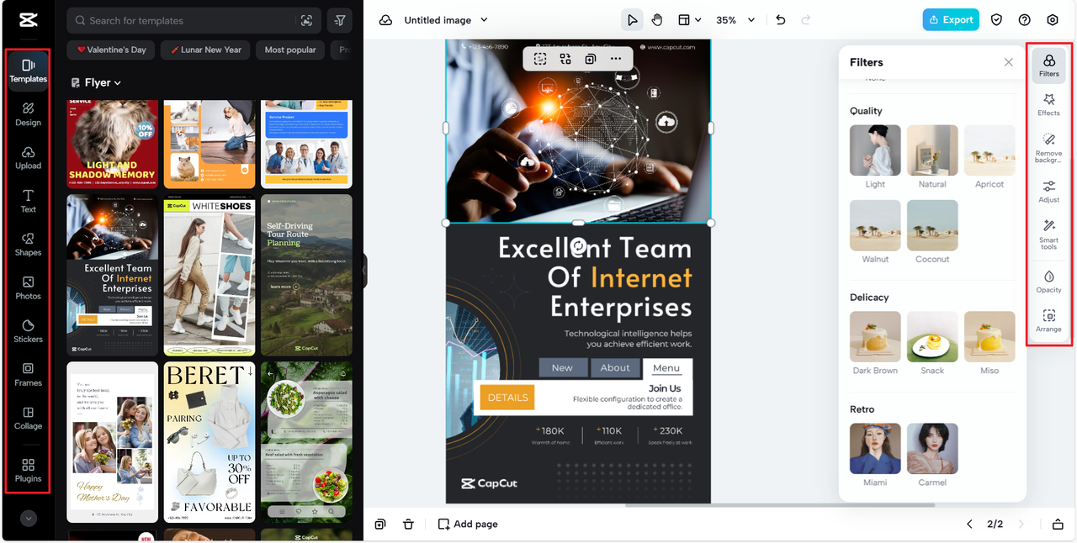The height and width of the screenshot is (543, 1077).
Task: Choose the BERET pairing flyer template
Action: pos(210,442)
